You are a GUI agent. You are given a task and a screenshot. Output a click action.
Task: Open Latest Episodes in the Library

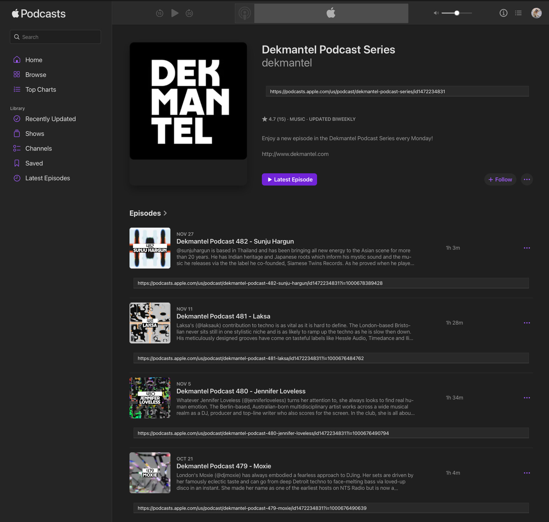click(x=48, y=178)
